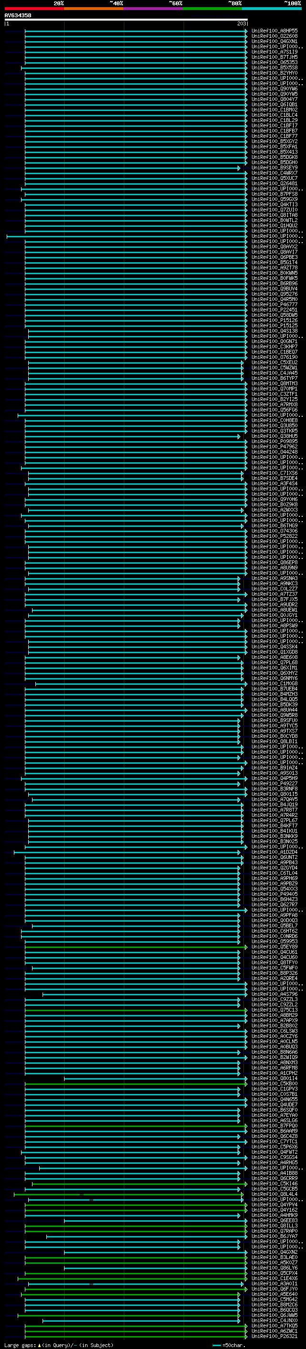The height and width of the screenshot is (1349, 306).
Task: Select hit label UniRef100_P47962
Action: tap(274, 446)
